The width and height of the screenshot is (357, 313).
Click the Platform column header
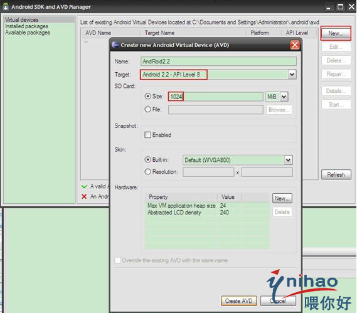(264, 33)
